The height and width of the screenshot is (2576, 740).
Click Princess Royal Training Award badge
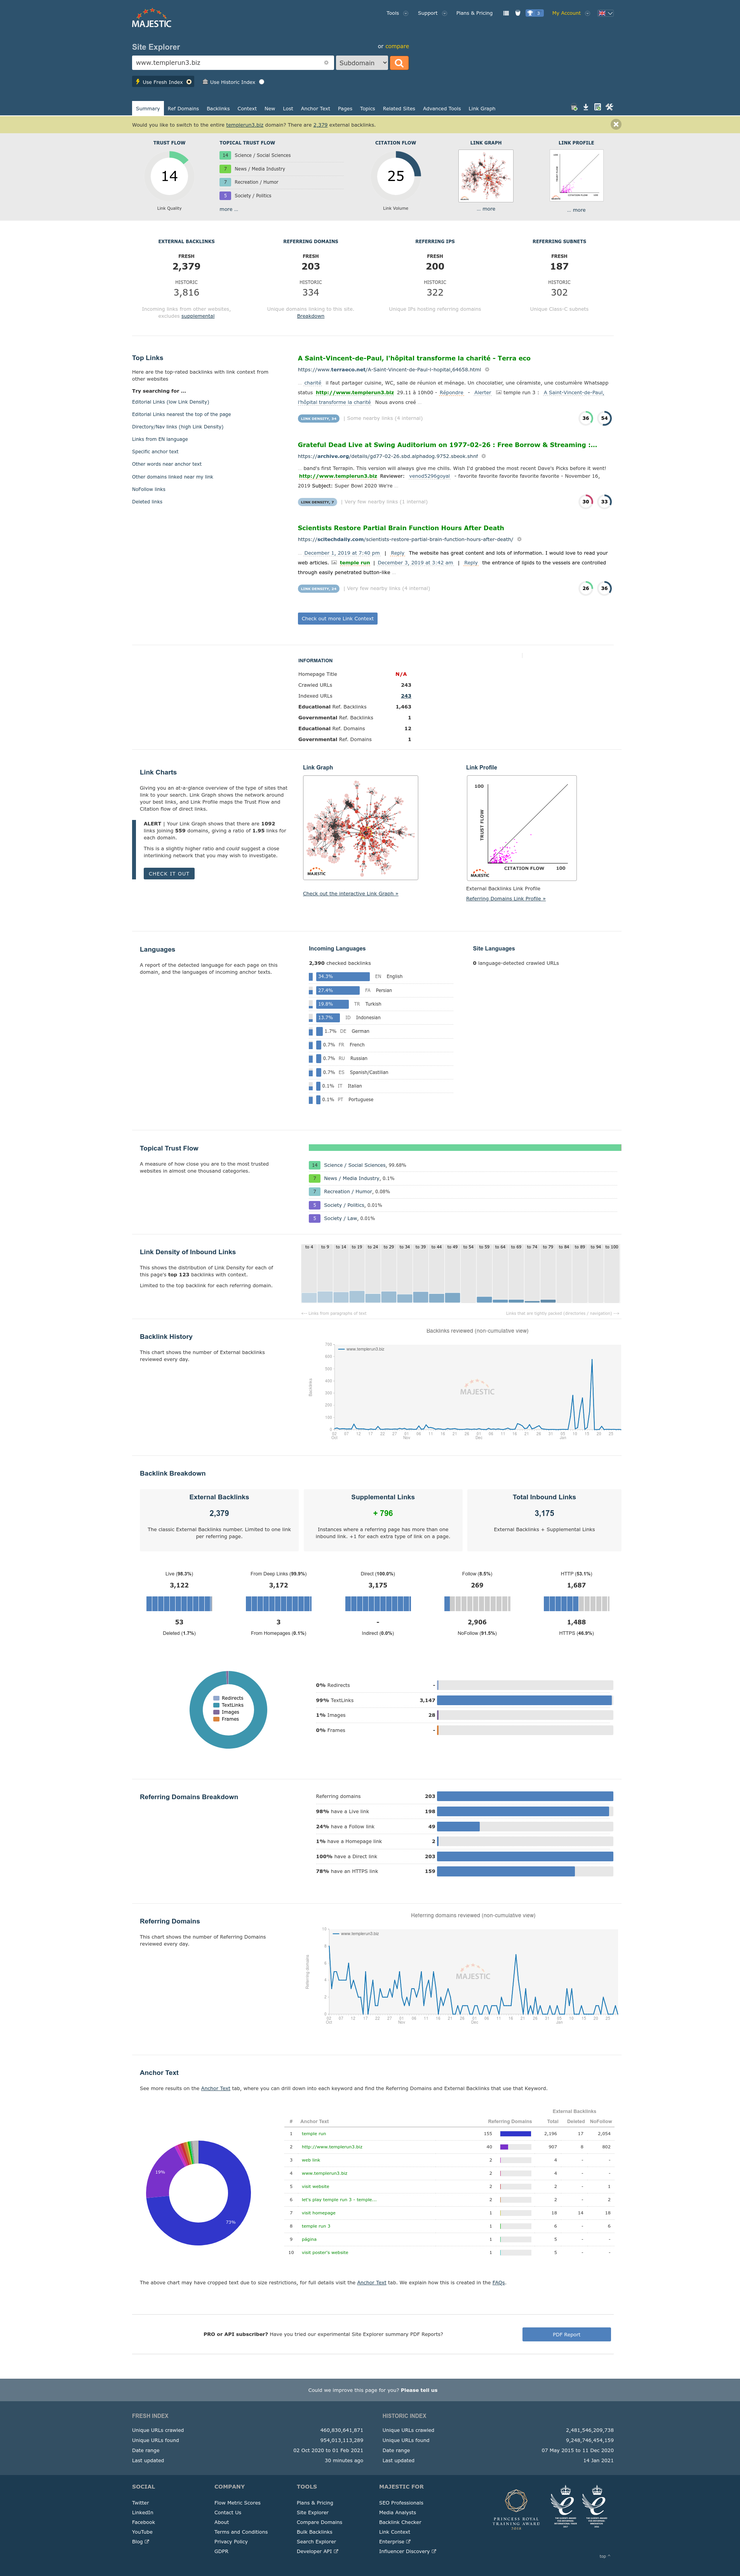[x=516, y=2509]
